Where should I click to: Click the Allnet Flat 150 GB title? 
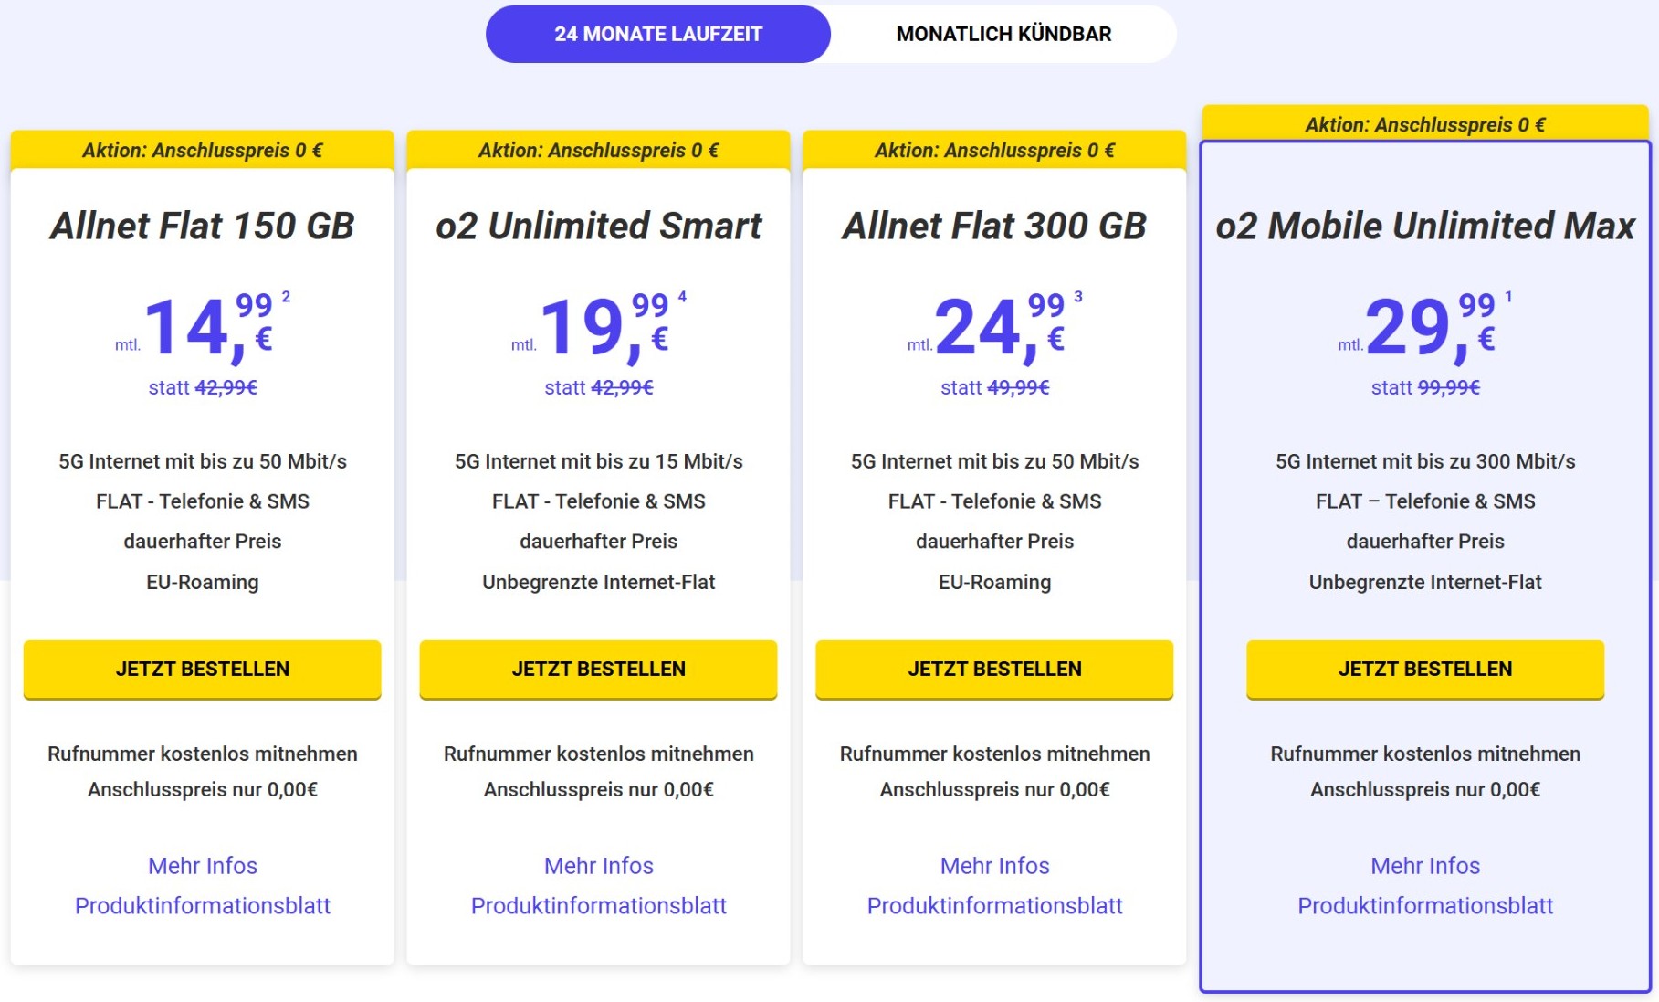tap(203, 226)
